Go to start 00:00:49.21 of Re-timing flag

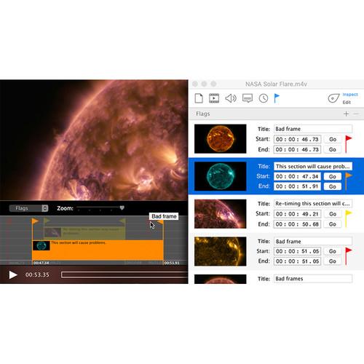click(333, 214)
